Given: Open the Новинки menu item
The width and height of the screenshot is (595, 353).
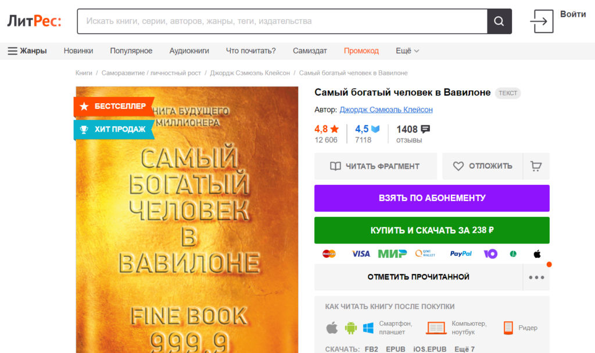Looking at the screenshot, I should (x=78, y=50).
